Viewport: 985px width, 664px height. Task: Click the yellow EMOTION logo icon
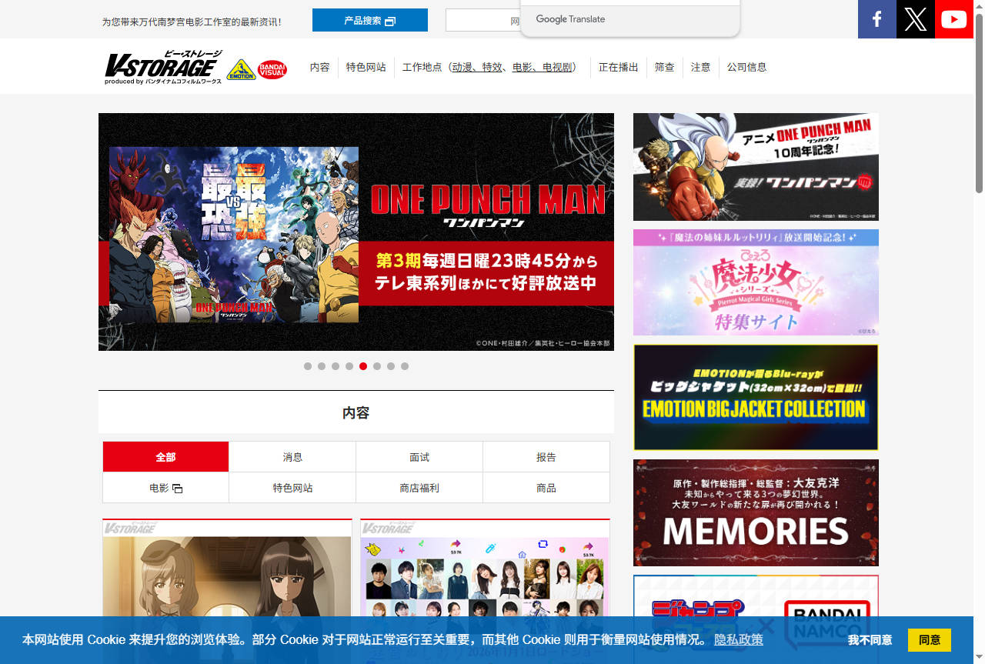coord(241,69)
